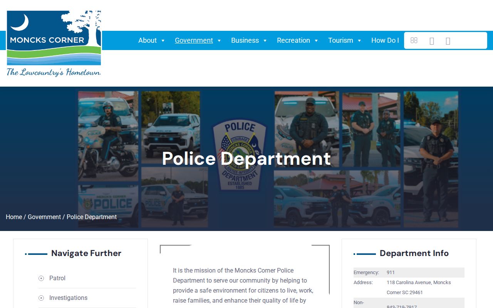The width and height of the screenshot is (493, 308).
Task: Click the Moncks Corner logo
Action: 54,43
